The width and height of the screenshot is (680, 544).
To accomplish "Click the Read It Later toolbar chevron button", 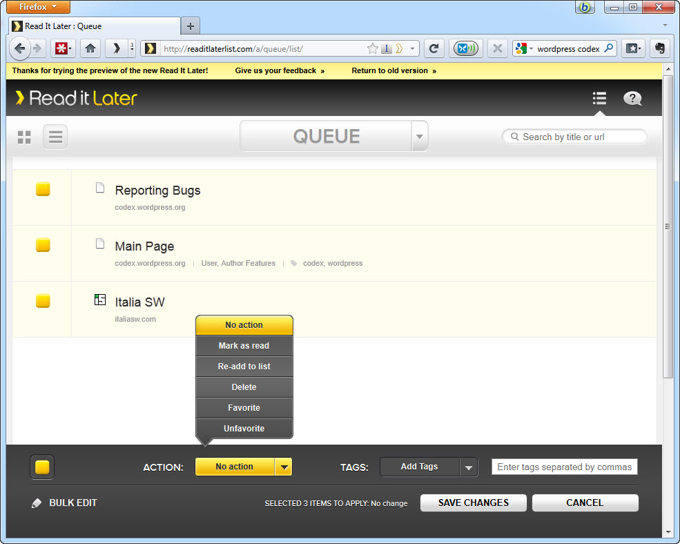I will pos(116,48).
